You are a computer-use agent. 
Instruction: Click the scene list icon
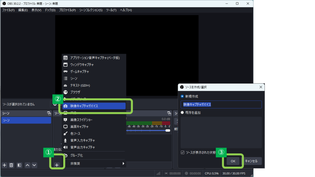tap(66, 78)
